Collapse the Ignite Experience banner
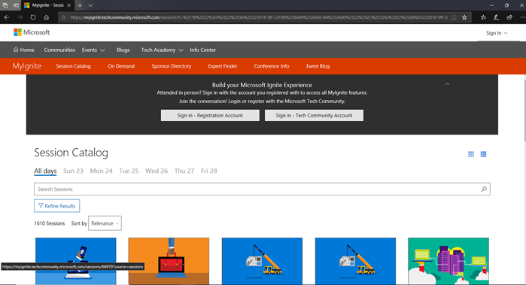 click(447, 84)
